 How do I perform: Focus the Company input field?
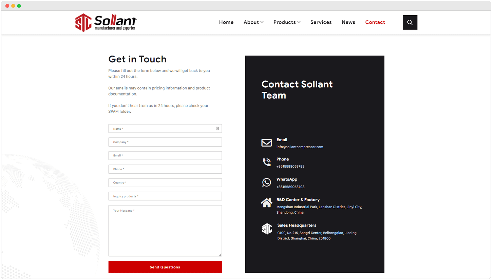(165, 142)
